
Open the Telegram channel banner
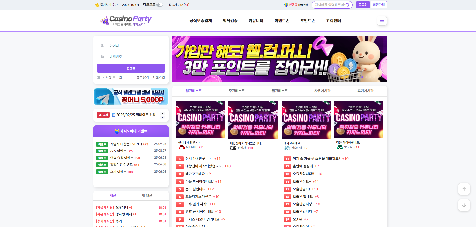pos(131,96)
